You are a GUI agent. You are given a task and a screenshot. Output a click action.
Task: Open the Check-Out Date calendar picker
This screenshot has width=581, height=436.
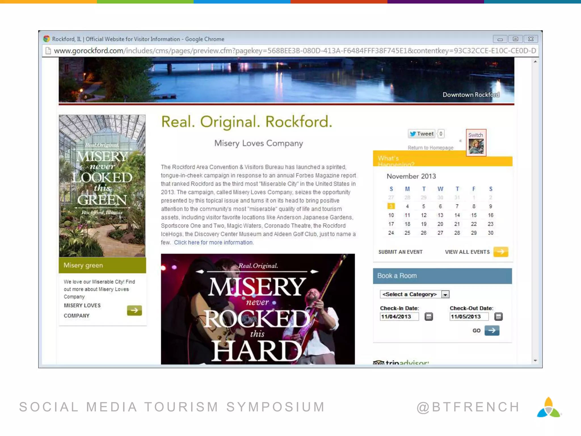click(498, 316)
